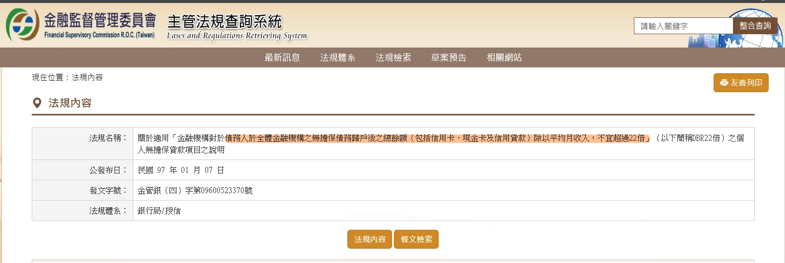Click the highlighted DBR22倍 law title text
The height and width of the screenshot is (263, 785).
point(438,138)
